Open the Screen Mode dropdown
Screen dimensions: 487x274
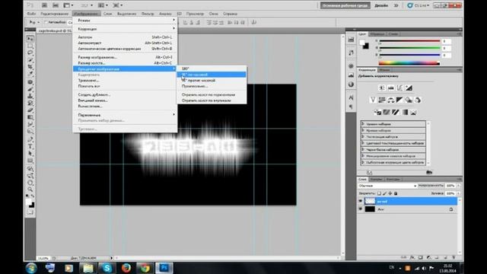coord(117,5)
